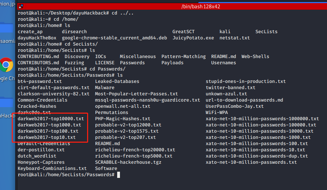Click cirt-default-passwords.txt entry
The width and height of the screenshot is (327, 190).
click(53, 88)
